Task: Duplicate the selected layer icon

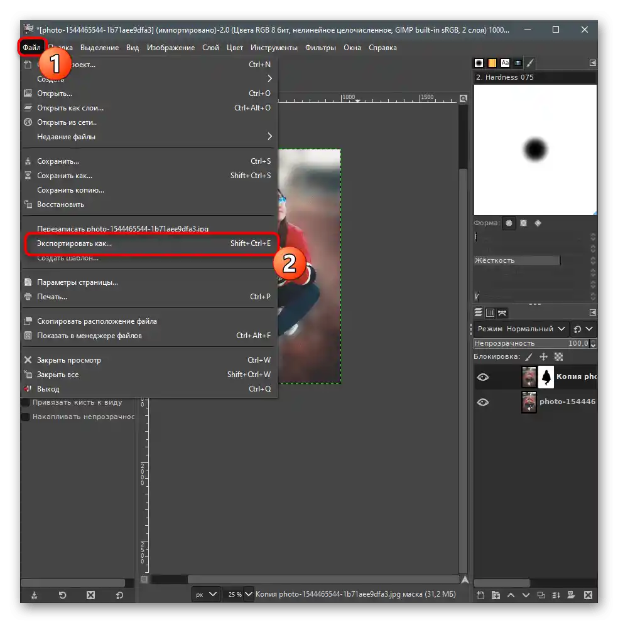Action: pyautogui.click(x=541, y=595)
